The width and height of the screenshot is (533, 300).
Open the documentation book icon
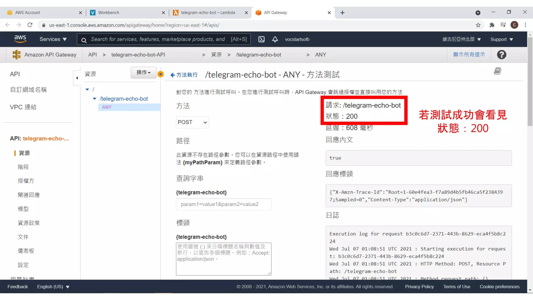[x=498, y=71]
